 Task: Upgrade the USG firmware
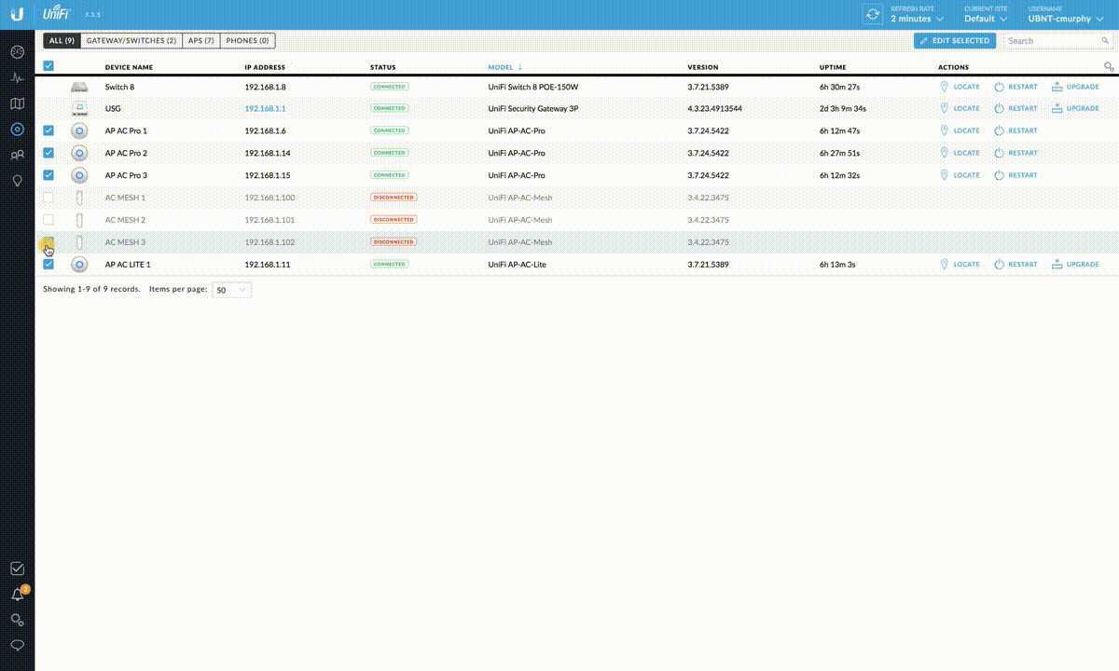[x=1075, y=108]
